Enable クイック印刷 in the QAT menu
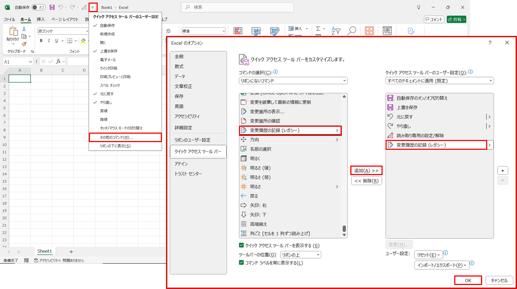This screenshot has height=289, width=517. pos(125,68)
